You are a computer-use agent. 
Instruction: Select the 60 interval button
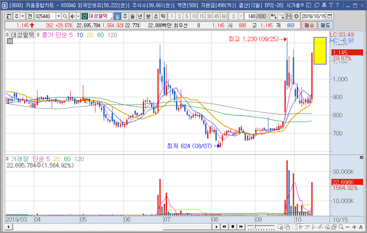pos(224,16)
